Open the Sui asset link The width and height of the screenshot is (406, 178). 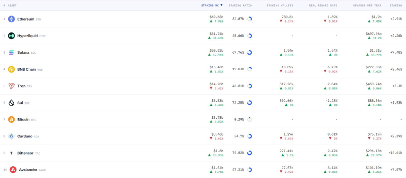pos(20,103)
